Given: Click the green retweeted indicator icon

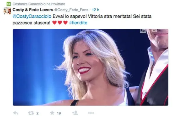Looking at the screenshot, I should point(9,4).
